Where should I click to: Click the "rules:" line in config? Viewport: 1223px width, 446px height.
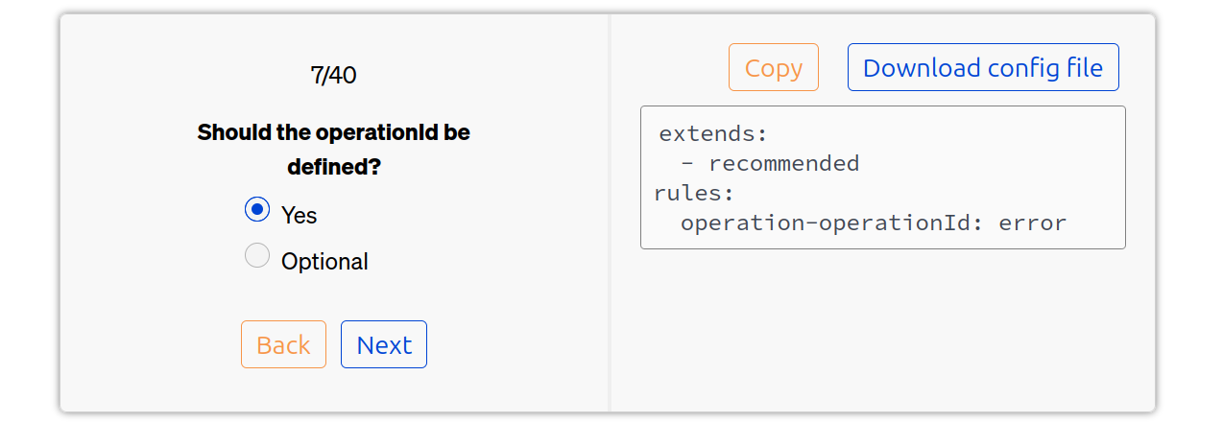pyautogui.click(x=694, y=193)
